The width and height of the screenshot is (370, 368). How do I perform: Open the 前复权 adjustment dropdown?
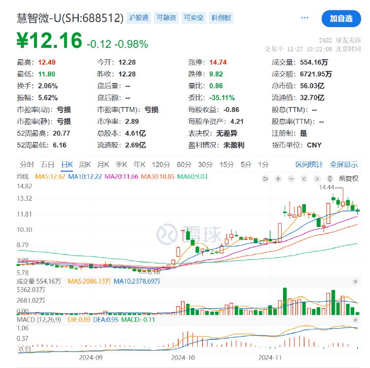pos(348,179)
